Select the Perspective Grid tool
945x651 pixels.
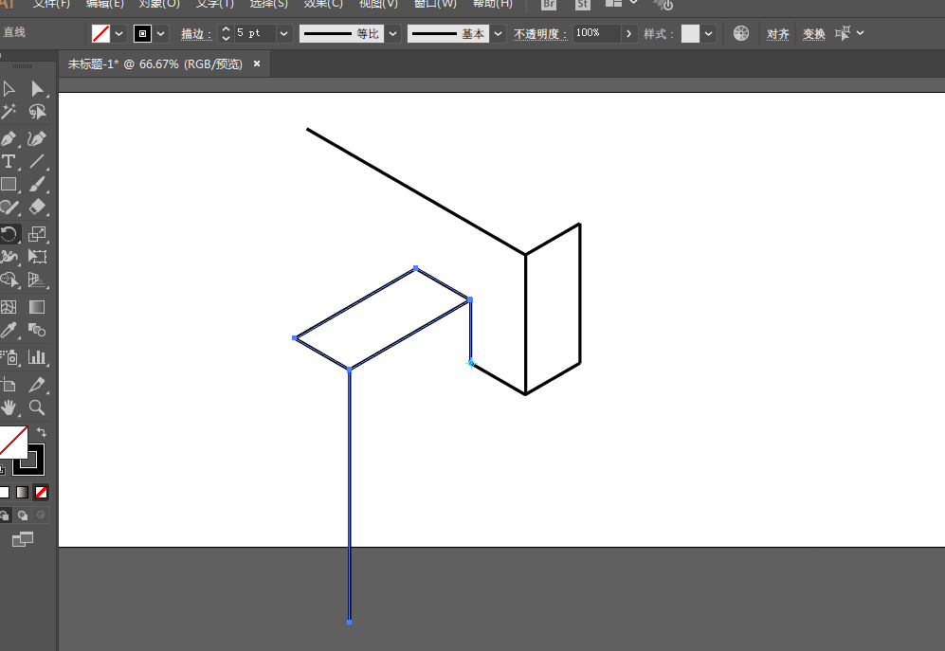pyautogui.click(x=37, y=280)
